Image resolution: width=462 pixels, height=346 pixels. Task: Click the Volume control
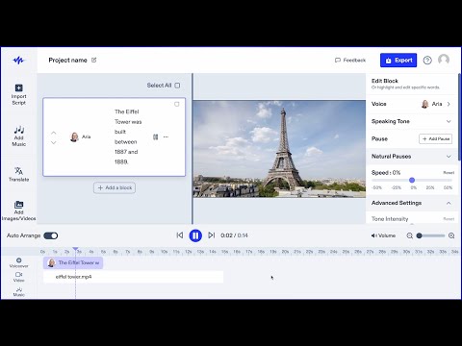click(383, 235)
